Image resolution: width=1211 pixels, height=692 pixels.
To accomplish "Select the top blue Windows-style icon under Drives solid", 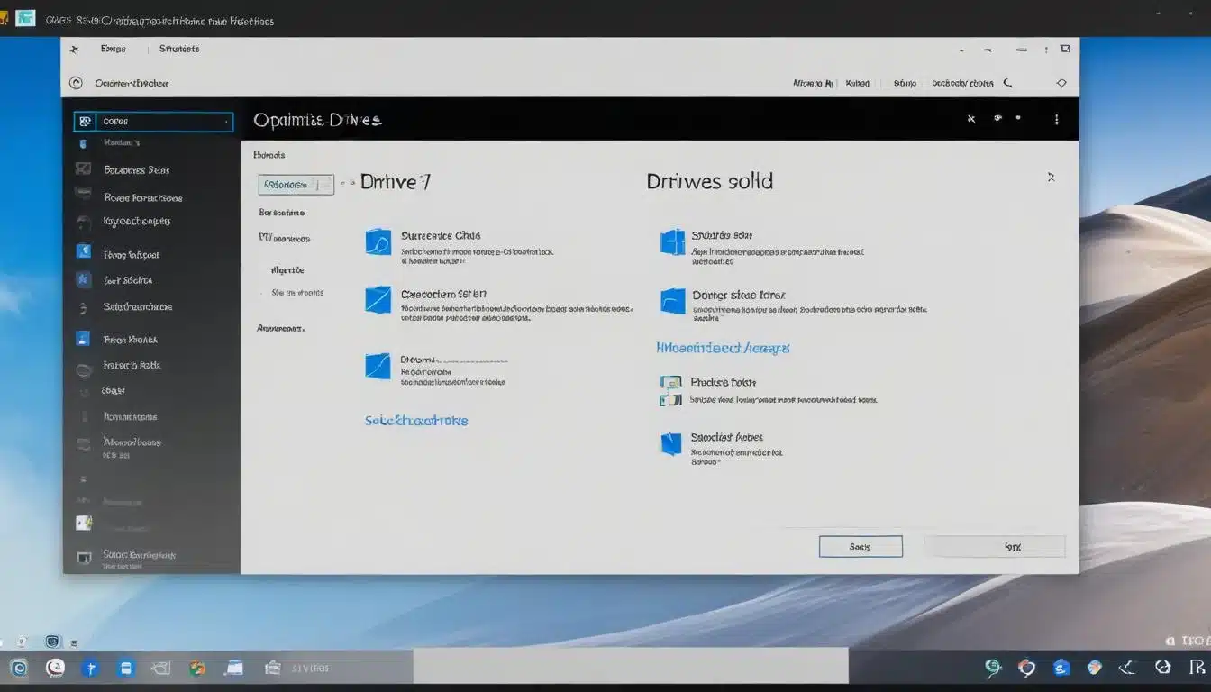I will [x=672, y=241].
